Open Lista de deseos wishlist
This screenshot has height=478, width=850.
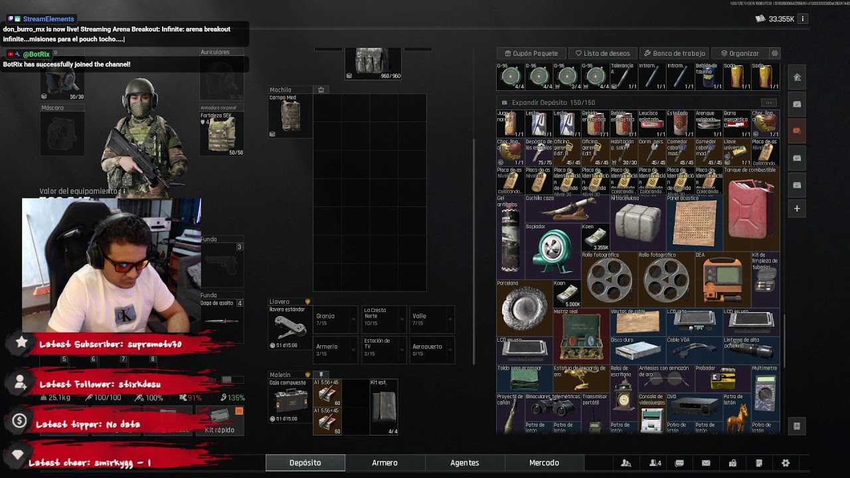[602, 53]
